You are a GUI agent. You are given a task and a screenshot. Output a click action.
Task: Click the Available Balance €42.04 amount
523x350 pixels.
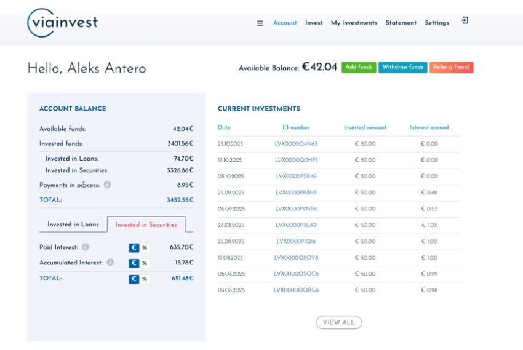[x=319, y=67]
